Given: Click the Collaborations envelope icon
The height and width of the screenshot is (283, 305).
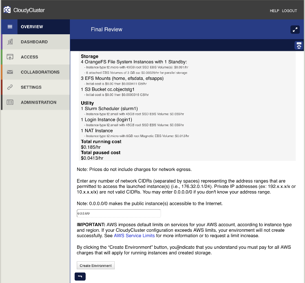Looking at the screenshot, I should pos(10,72).
